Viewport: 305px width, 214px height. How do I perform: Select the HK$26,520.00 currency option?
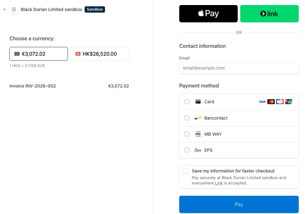click(100, 54)
